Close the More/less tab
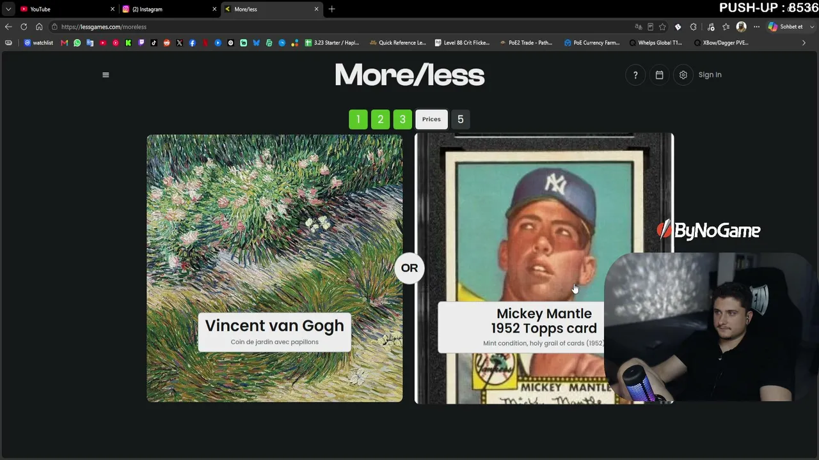This screenshot has height=460, width=819. click(x=316, y=9)
